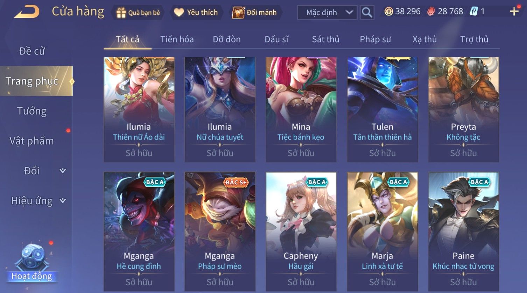Select Ilumia Nữ chúa tuyết skin card

220,109
